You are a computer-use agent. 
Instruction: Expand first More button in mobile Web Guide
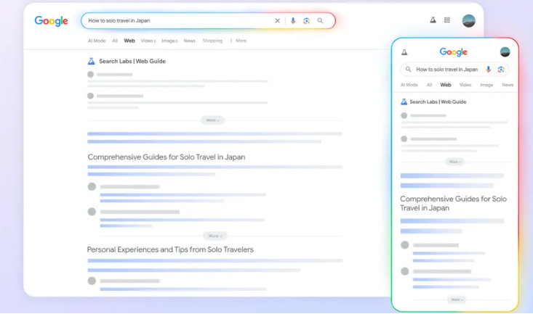(x=454, y=162)
